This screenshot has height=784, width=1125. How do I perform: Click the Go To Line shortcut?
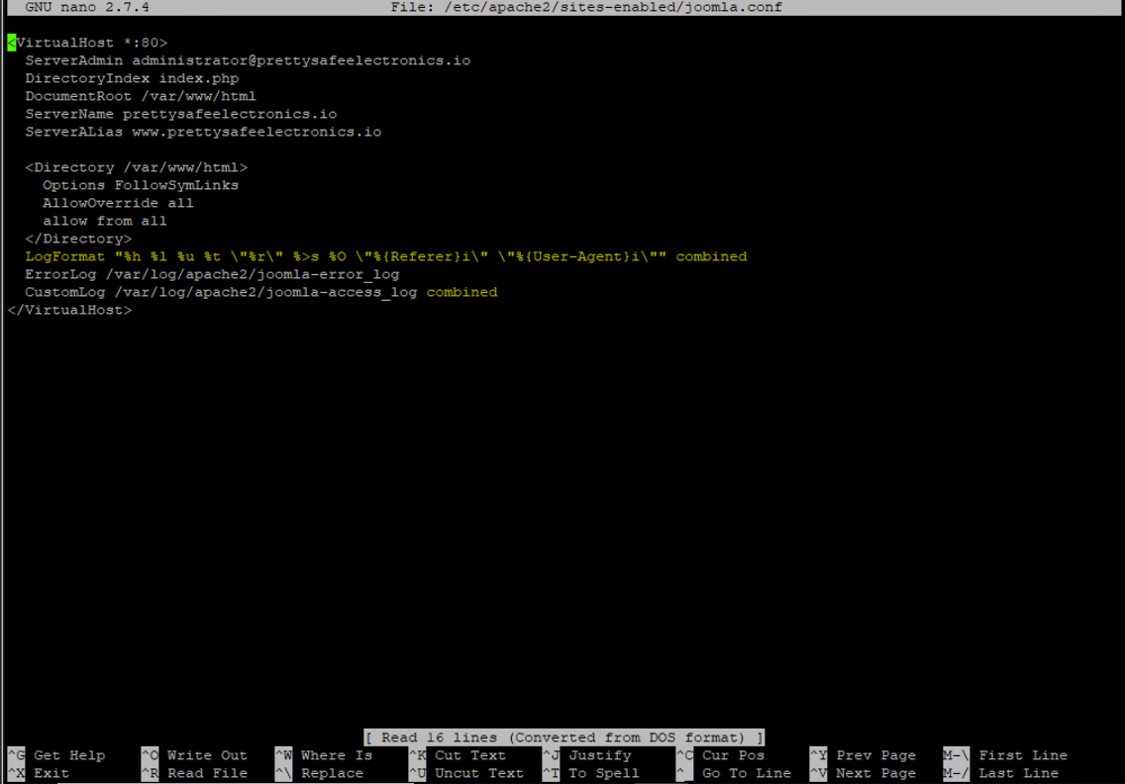[x=746, y=773]
